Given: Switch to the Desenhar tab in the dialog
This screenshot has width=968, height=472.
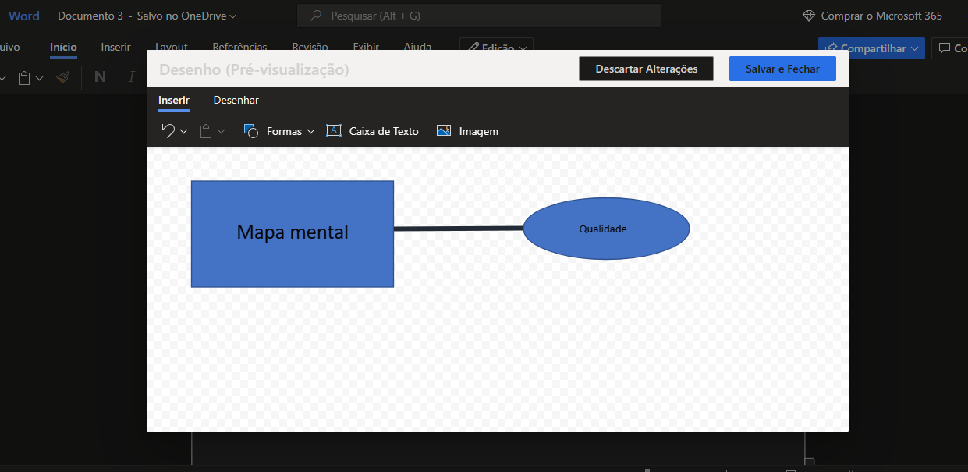Looking at the screenshot, I should click(x=236, y=100).
